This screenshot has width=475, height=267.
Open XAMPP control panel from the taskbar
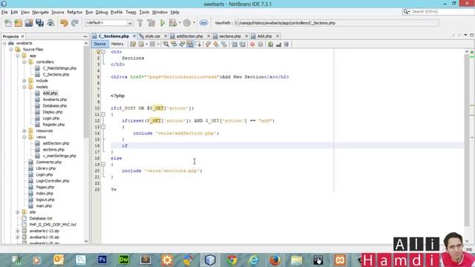(340, 260)
